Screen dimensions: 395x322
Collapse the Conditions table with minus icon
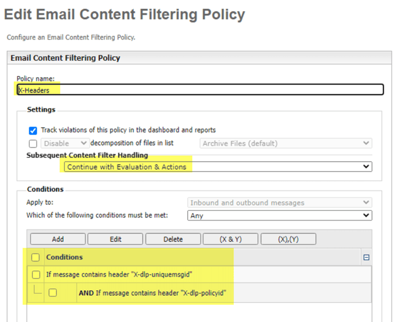click(x=366, y=257)
